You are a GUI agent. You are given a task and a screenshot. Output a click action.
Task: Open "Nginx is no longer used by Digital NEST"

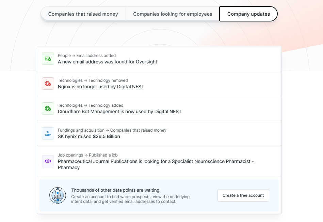[x=101, y=87]
